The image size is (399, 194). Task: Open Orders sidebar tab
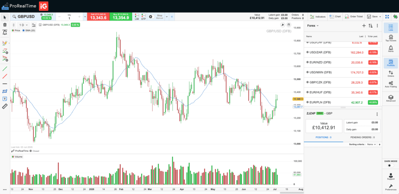point(390,74)
